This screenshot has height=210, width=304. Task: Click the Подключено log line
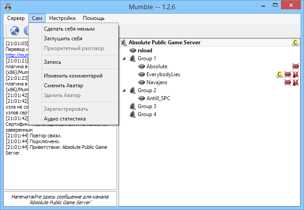pyautogui.click(x=33, y=141)
